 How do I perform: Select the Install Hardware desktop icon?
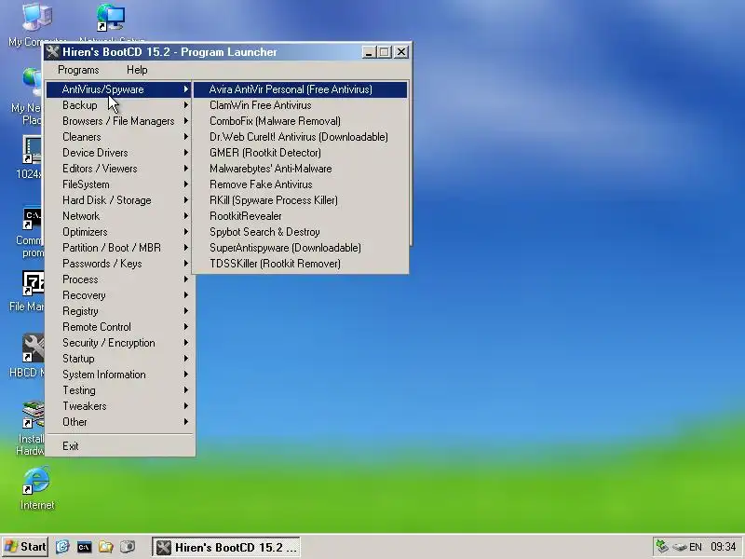point(31,428)
